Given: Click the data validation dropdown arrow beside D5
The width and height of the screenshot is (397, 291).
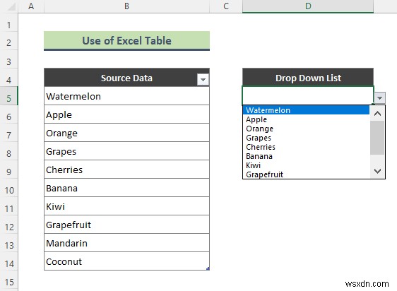Looking at the screenshot, I should [x=379, y=97].
